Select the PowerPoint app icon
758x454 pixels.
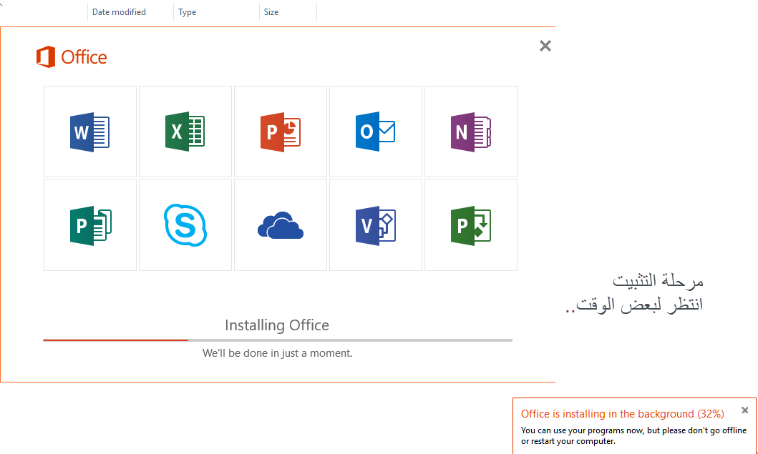pos(281,132)
